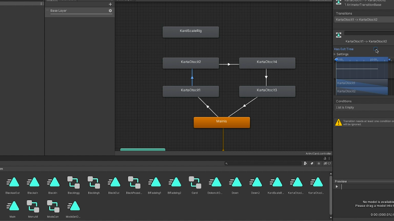394x221 pixels.
Task: Select the Base Layer entry
Action: tap(76, 11)
